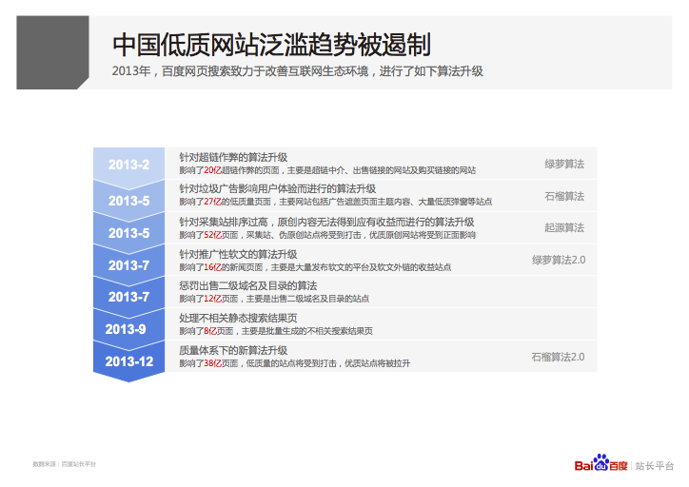Screen dimensions: 689x487
Task: Click the heading 针对推广性软文的算法升级
Action: (x=238, y=254)
